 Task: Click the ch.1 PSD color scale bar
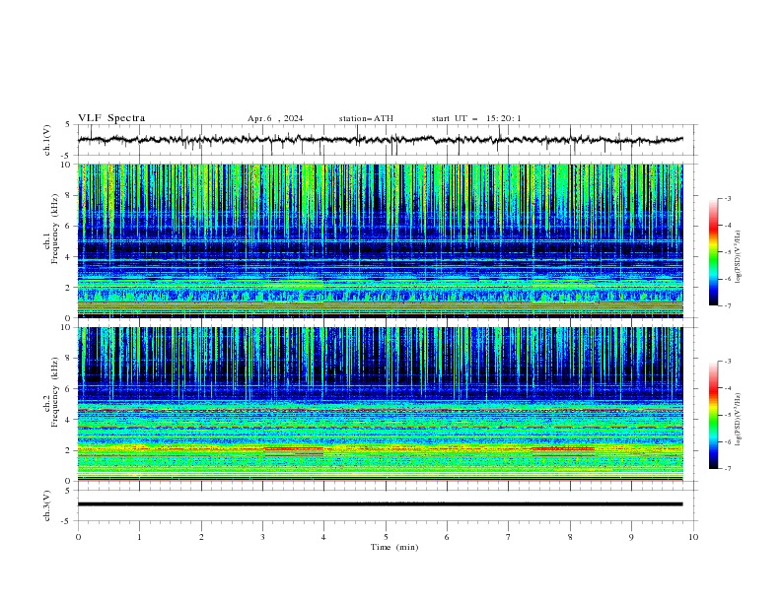pos(713,252)
